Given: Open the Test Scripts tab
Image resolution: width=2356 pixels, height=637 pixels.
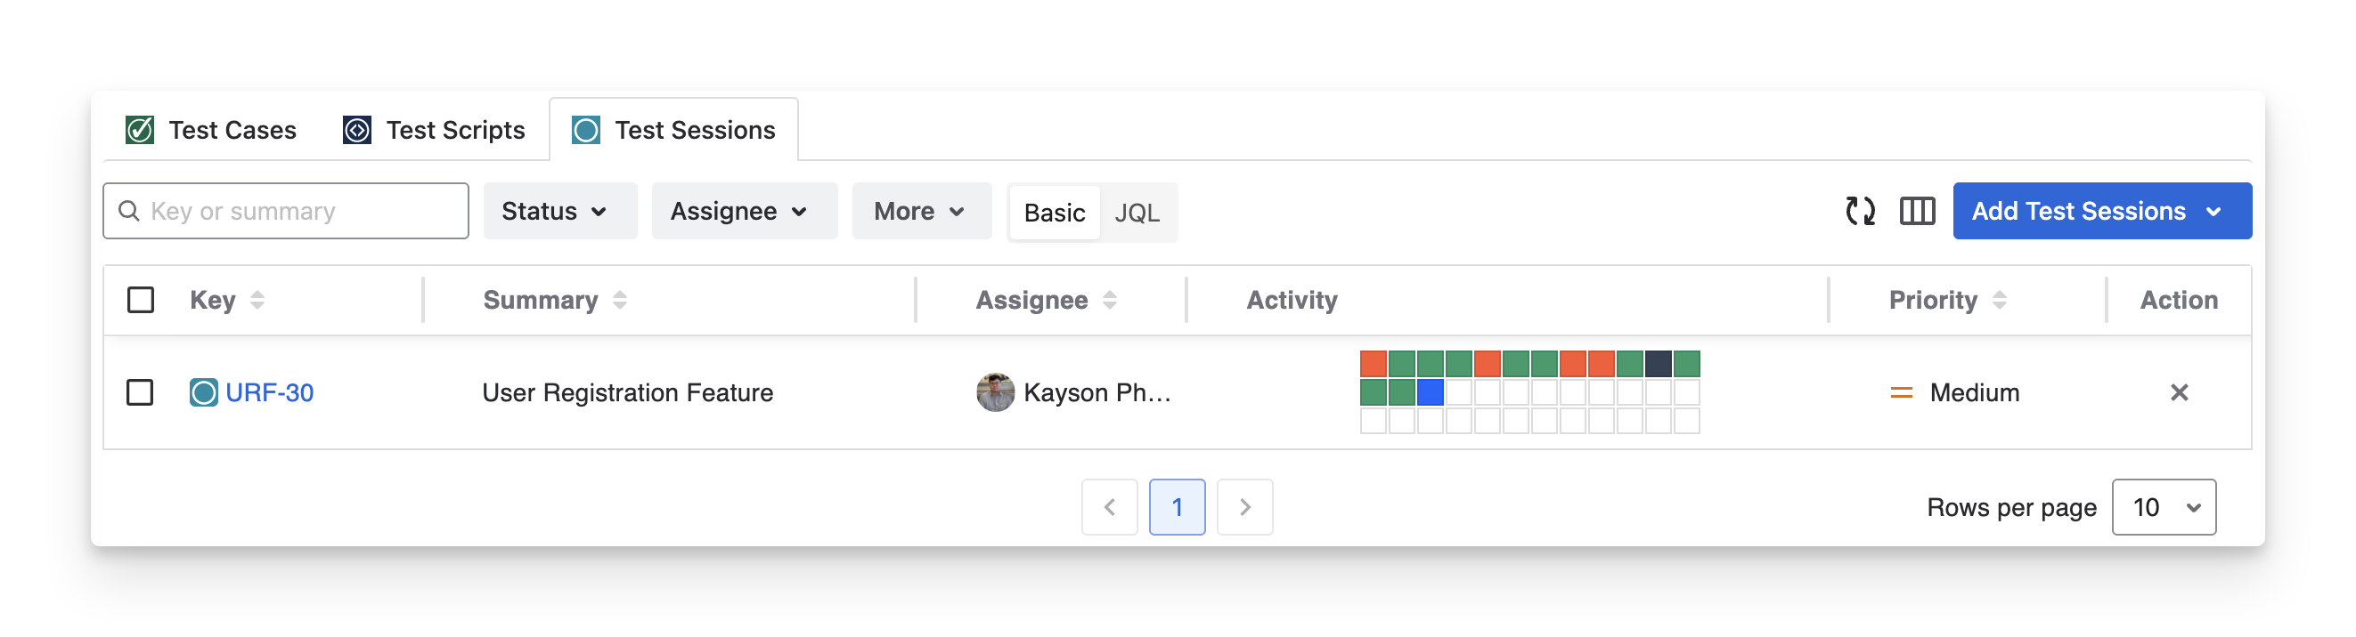Looking at the screenshot, I should (435, 130).
